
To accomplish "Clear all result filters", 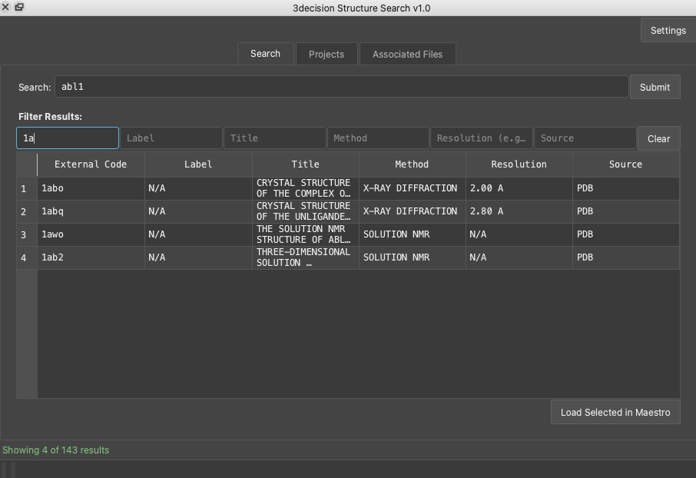I will coord(658,138).
